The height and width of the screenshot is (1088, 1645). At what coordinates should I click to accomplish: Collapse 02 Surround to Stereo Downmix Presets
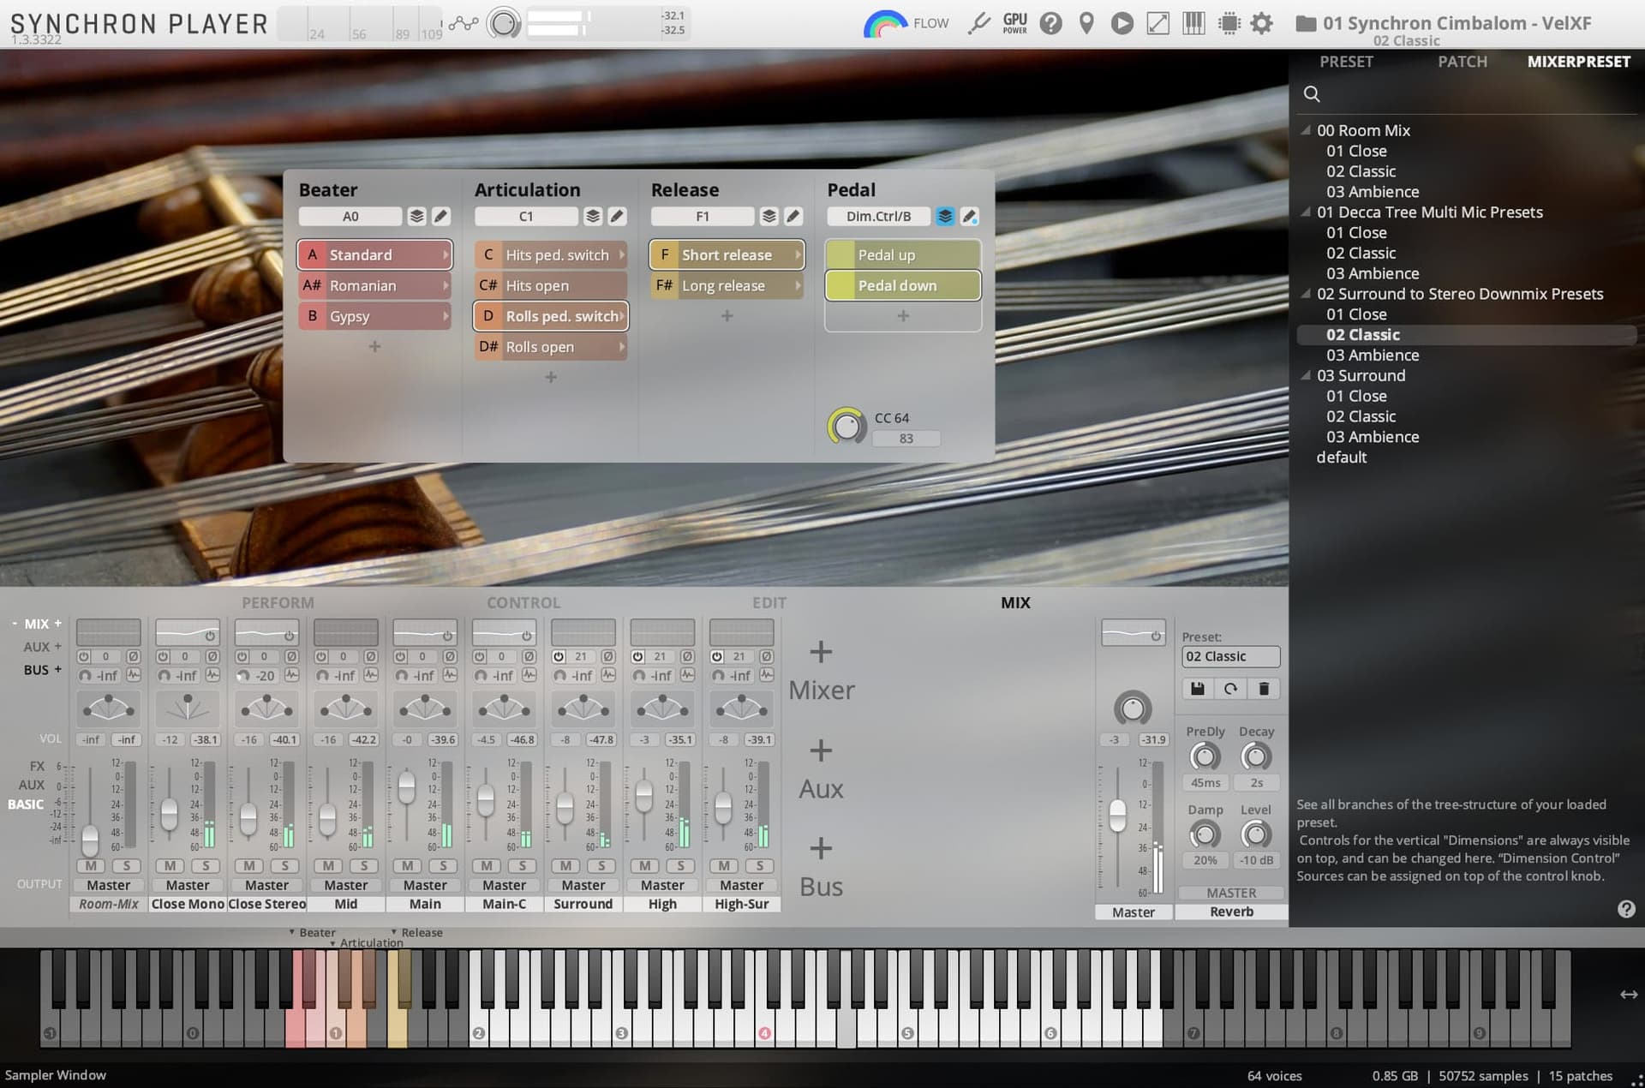click(x=1306, y=294)
